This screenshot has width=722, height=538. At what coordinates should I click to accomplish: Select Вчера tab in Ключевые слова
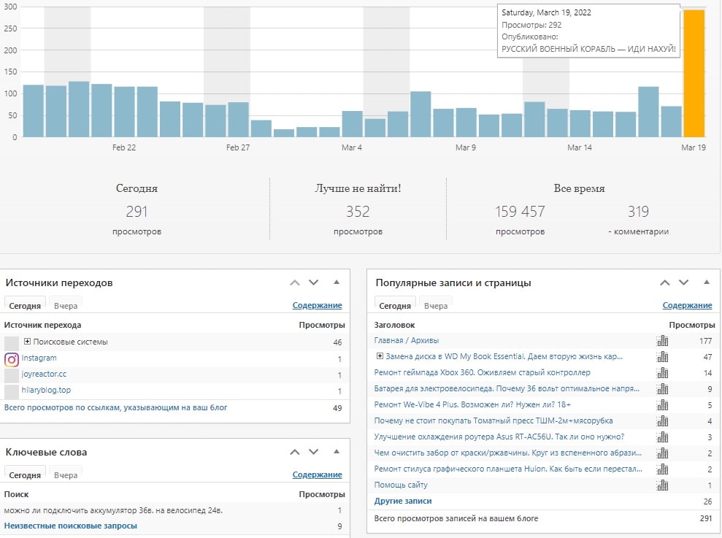(x=66, y=475)
